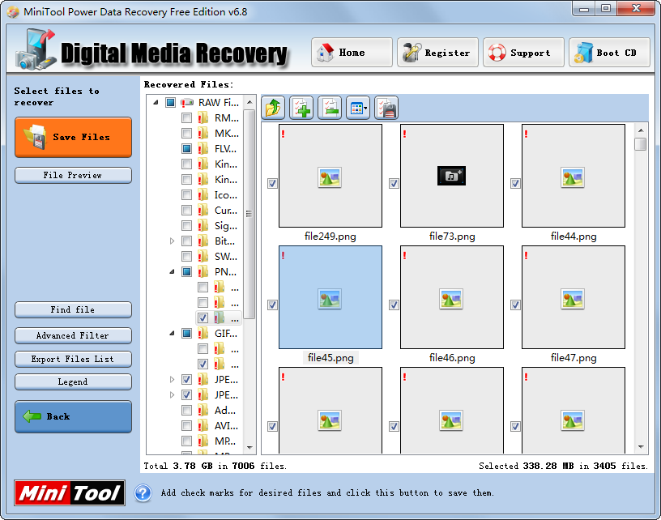Click the thumbnail pane scrollbar thumb
This screenshot has width=661, height=520.
pos(641,144)
